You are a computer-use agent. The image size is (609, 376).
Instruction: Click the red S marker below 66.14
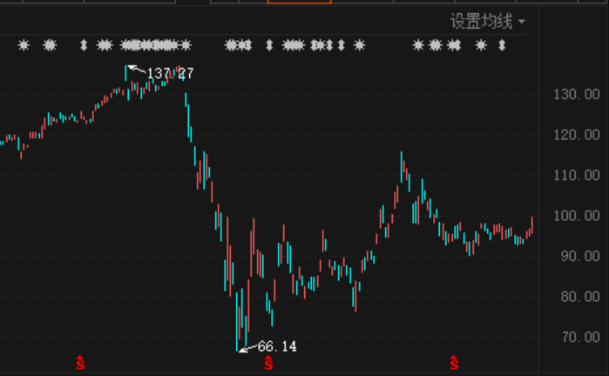click(x=268, y=362)
